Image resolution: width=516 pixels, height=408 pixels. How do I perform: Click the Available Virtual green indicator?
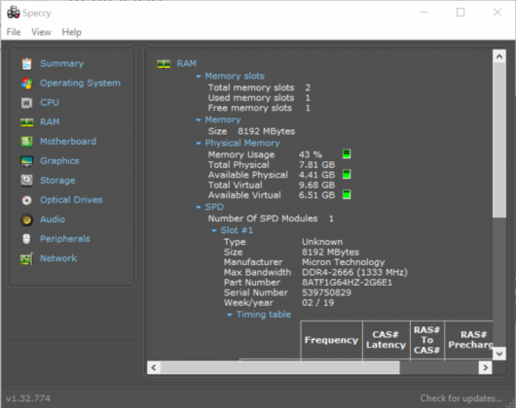pyautogui.click(x=347, y=194)
